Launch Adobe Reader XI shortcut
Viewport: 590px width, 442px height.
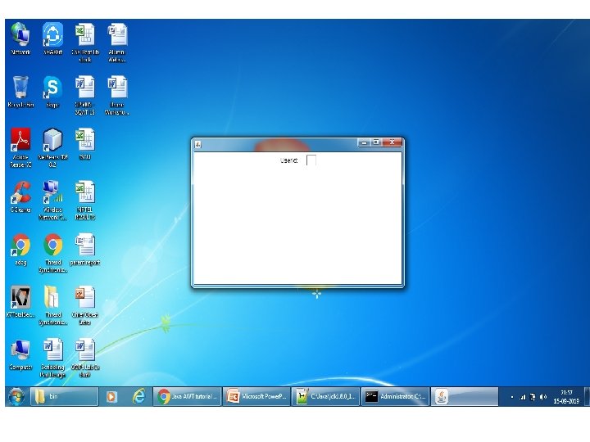pos(20,147)
